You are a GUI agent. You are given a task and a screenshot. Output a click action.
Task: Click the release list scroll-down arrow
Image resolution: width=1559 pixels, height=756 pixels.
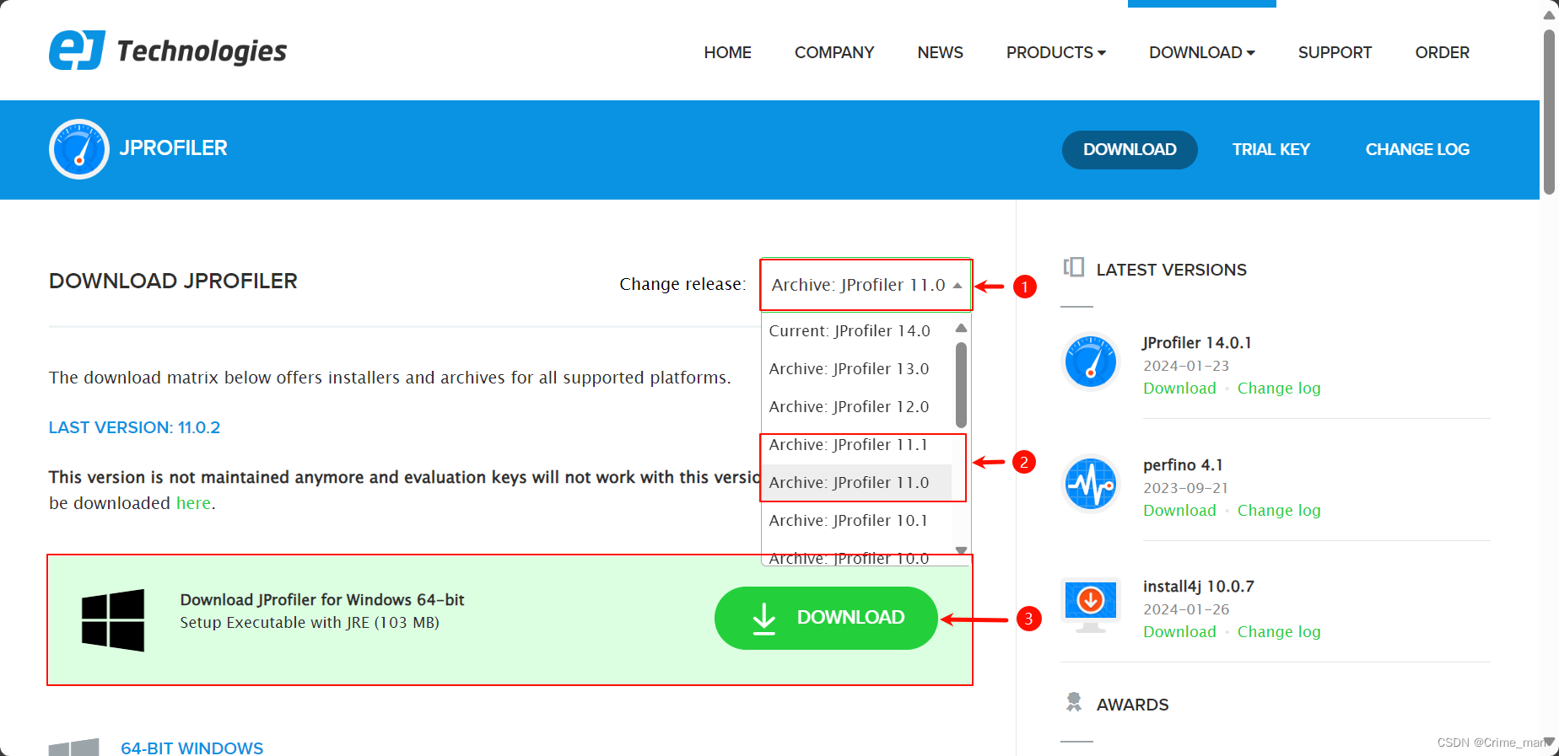(961, 550)
